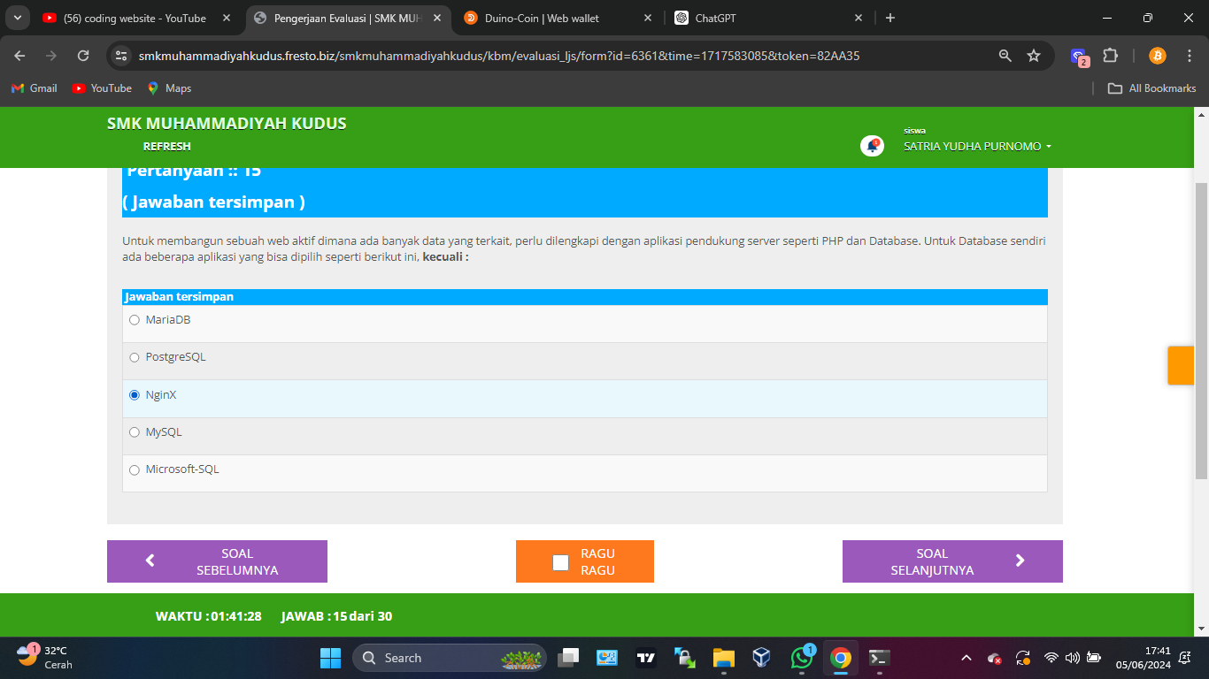
Task: Click the REFRESH link in header
Action: click(x=167, y=147)
